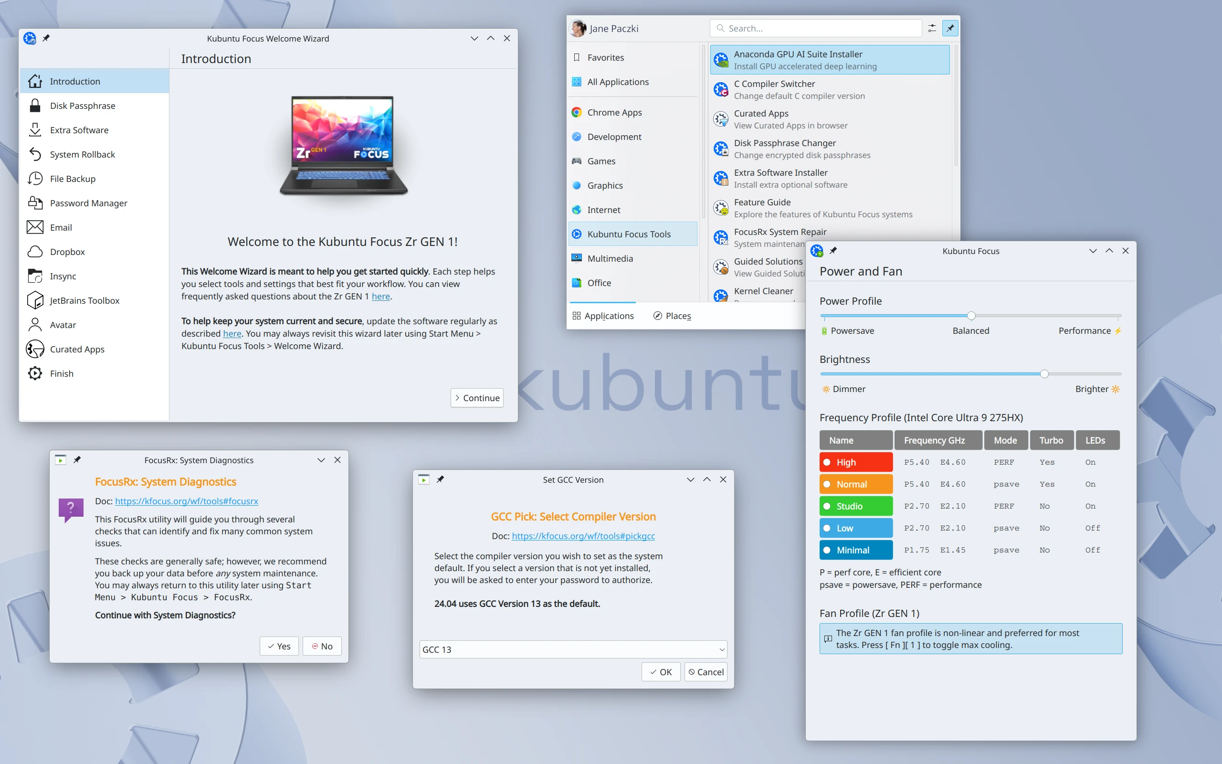This screenshot has width=1222, height=764.
Task: Select the High frequency profile
Action: coord(856,462)
